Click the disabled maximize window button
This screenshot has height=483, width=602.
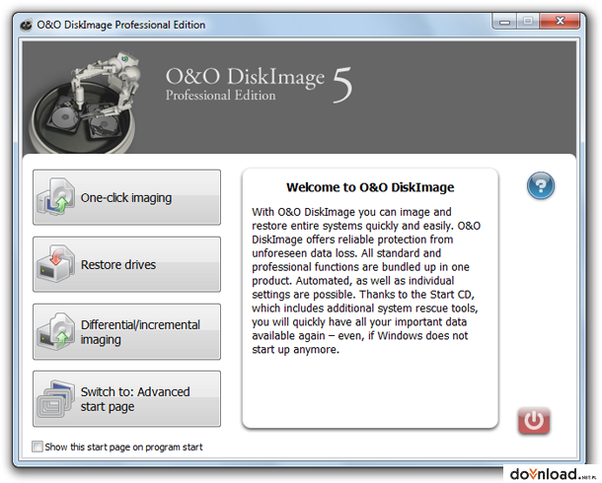(528, 21)
